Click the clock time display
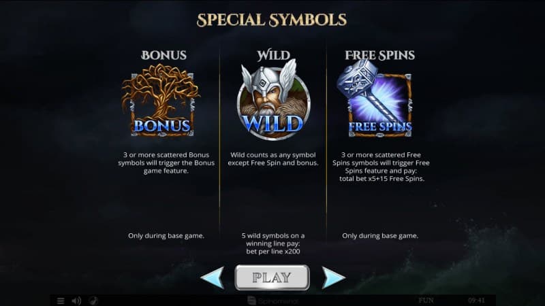Screen dimensions: 545x306 point(476,301)
